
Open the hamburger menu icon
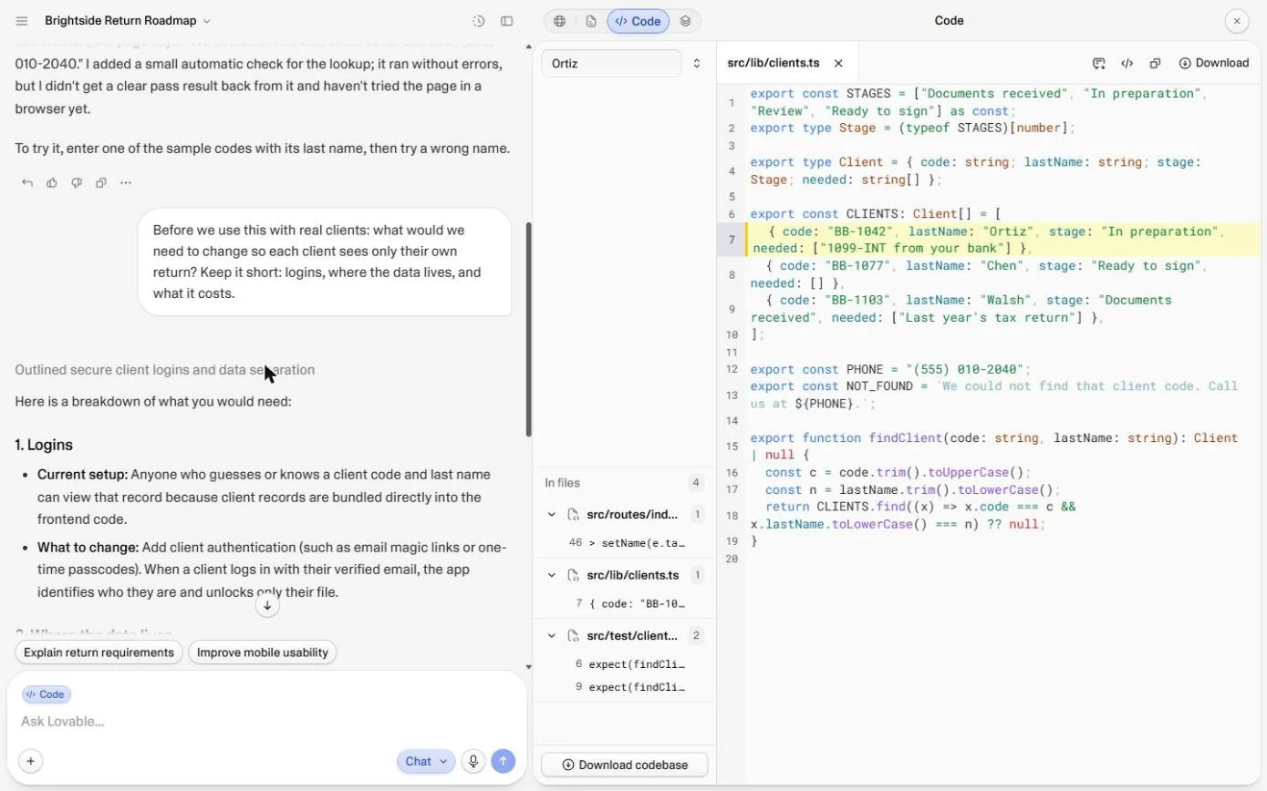pos(22,21)
